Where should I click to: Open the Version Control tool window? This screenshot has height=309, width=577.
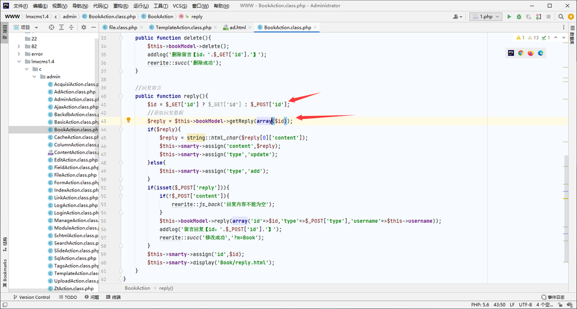32,297
